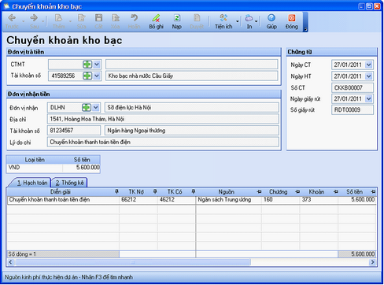Select the Khoản cell 373
Image resolution: width=384 pixels, height=285 pixels.
pos(319,200)
